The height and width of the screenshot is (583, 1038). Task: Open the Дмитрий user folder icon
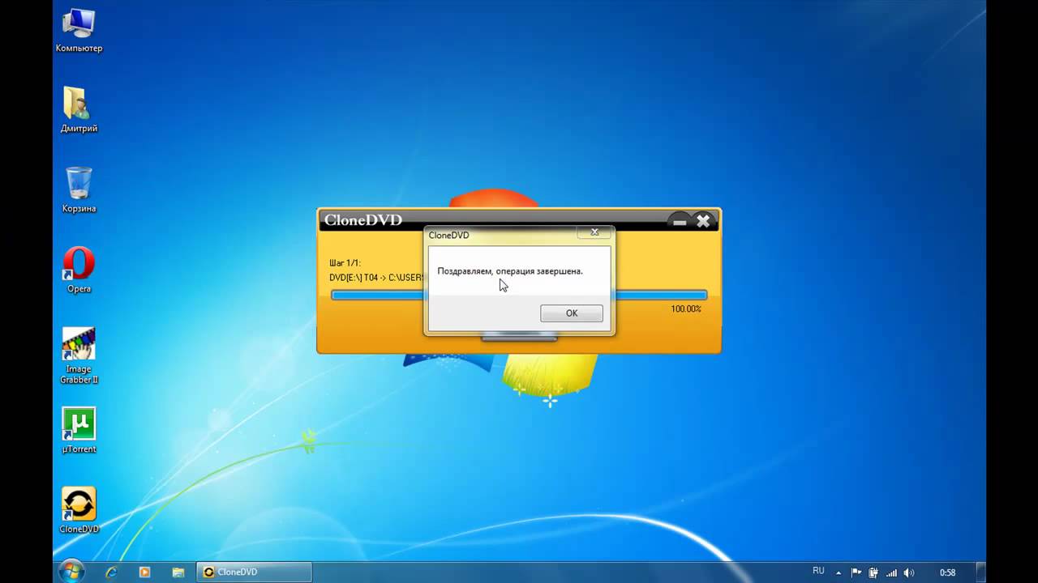click(x=79, y=110)
